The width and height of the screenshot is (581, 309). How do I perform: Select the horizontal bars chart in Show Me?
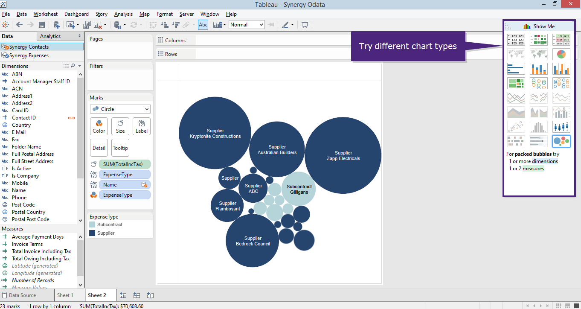516,69
